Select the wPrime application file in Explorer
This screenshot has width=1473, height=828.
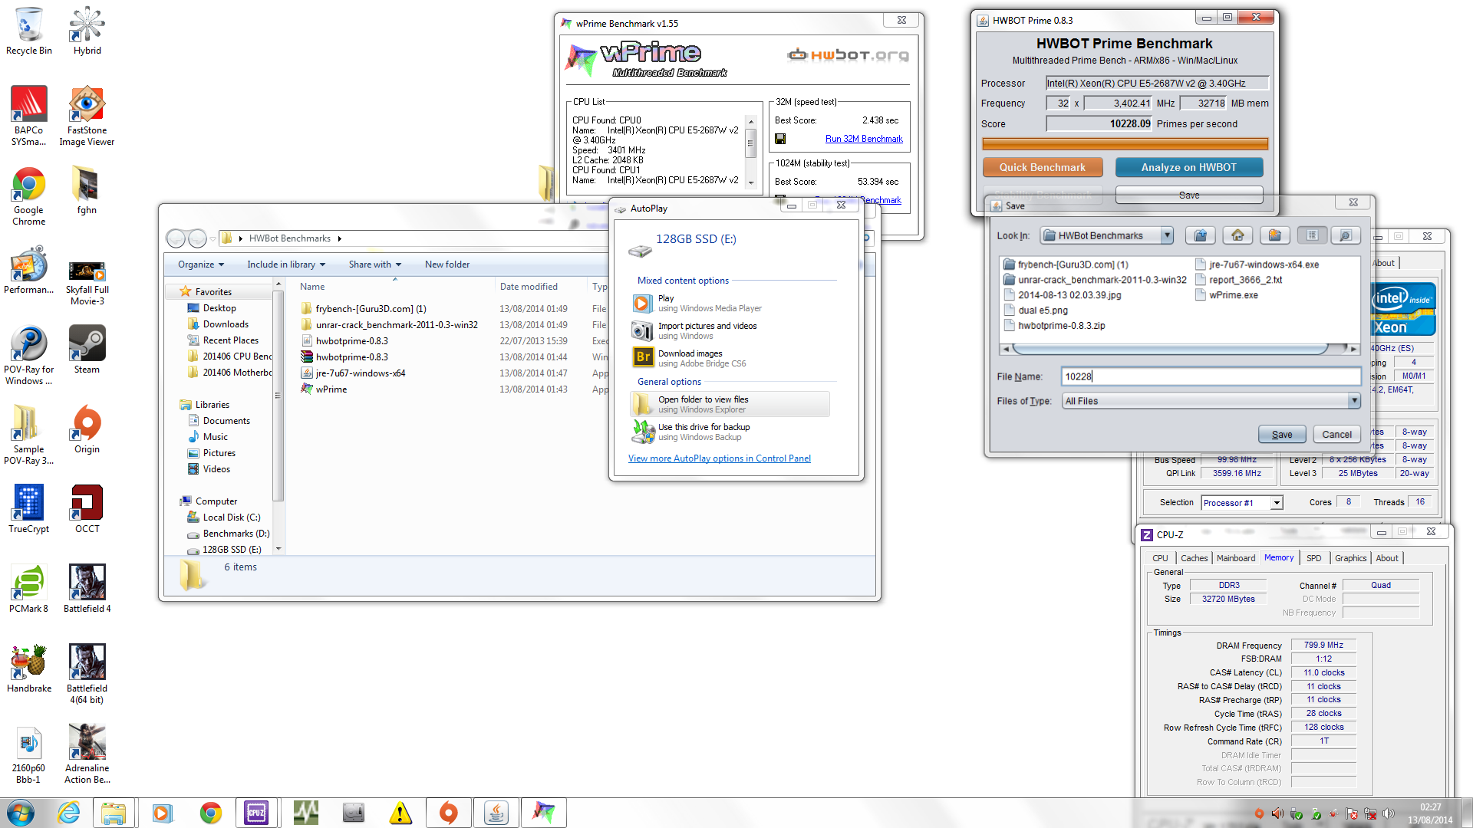tap(331, 389)
